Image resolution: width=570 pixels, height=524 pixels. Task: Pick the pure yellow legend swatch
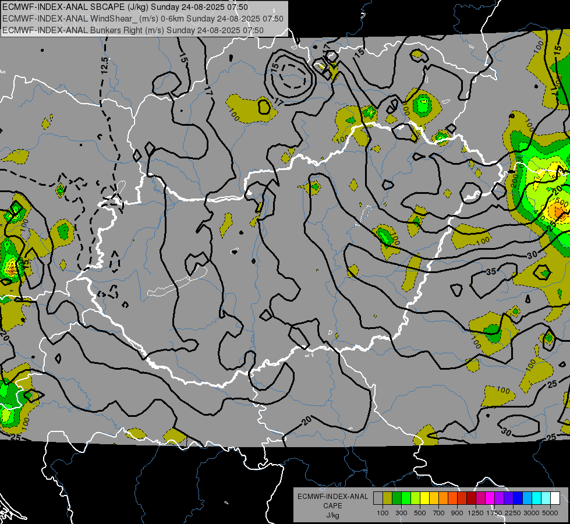(425, 498)
